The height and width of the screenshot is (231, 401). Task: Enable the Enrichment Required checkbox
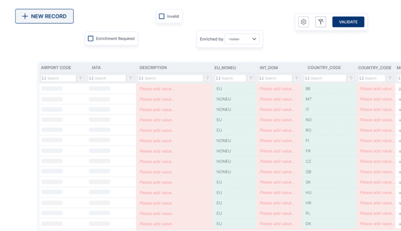click(x=91, y=39)
